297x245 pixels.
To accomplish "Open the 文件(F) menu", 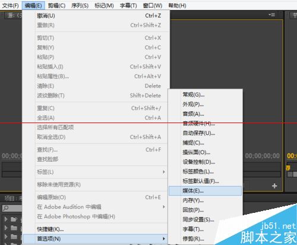I will pos(10,5).
